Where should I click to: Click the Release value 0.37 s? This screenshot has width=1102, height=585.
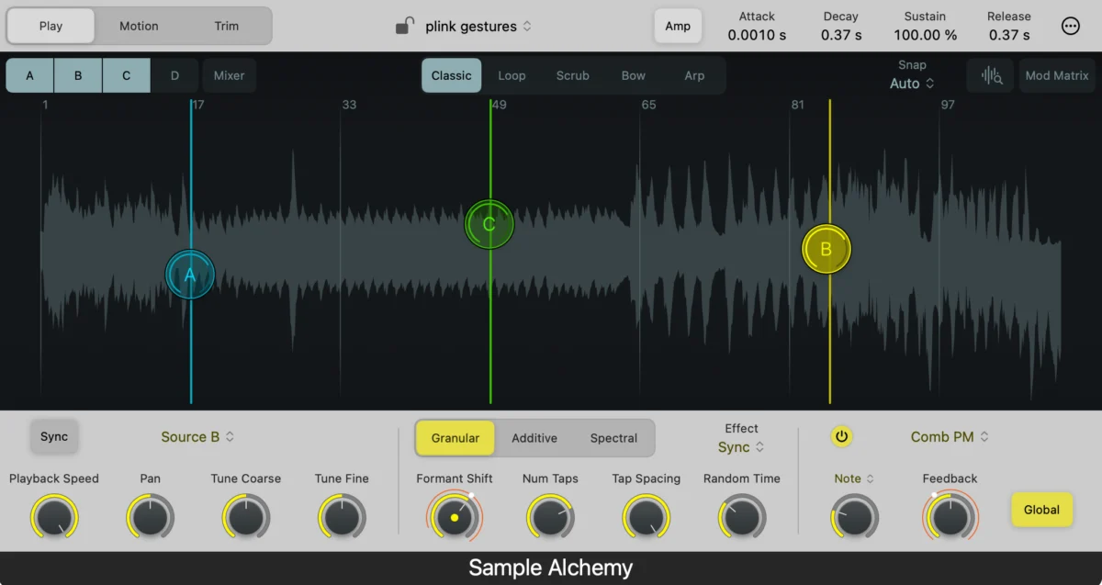coord(1009,35)
